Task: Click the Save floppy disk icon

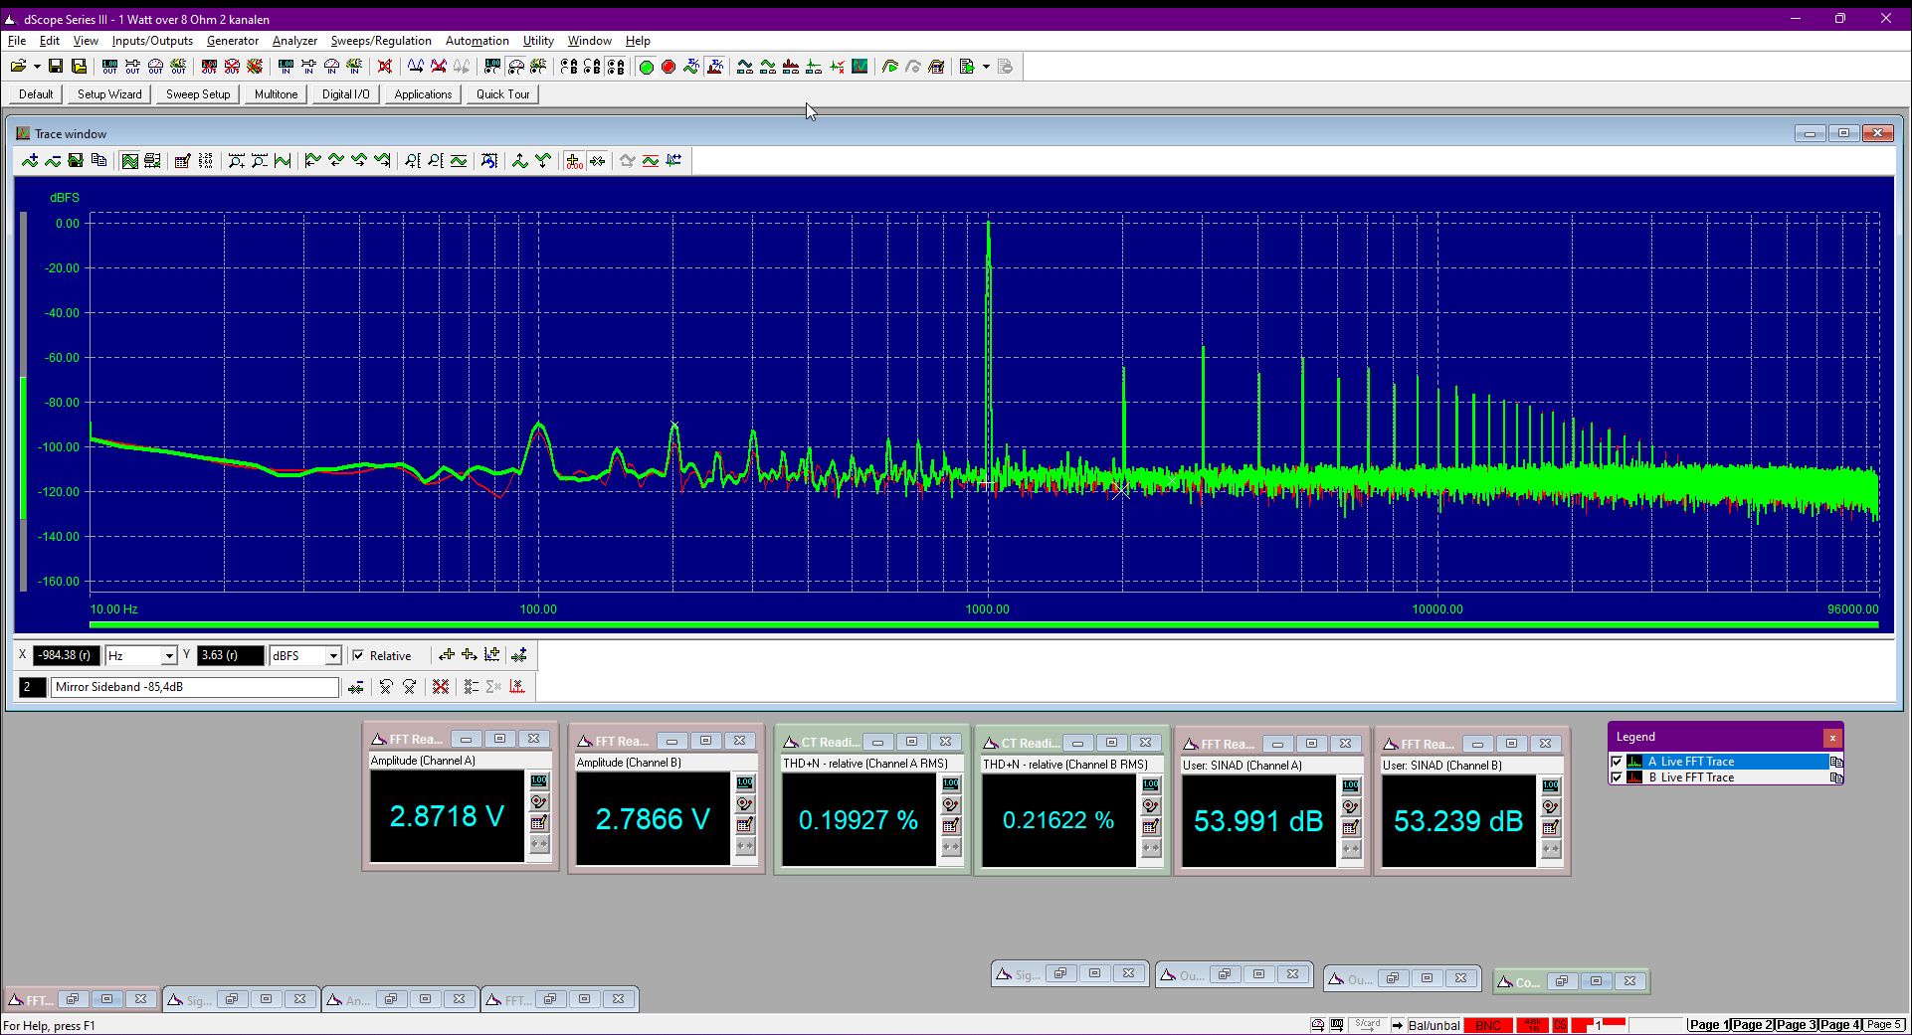Action: [56, 67]
